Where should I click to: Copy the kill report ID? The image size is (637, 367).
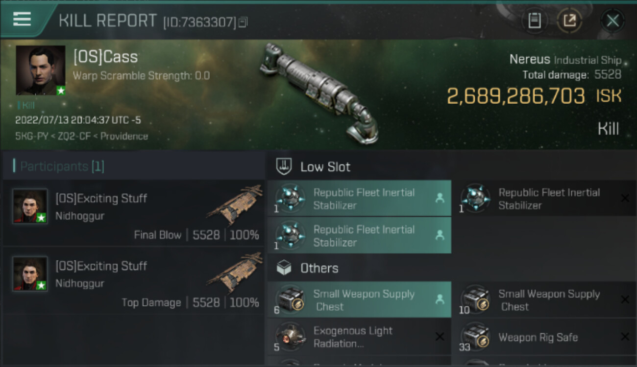pyautogui.click(x=244, y=22)
